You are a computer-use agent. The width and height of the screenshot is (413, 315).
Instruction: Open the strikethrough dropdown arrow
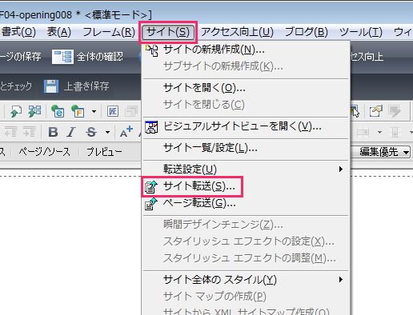pyautogui.click(x=107, y=132)
